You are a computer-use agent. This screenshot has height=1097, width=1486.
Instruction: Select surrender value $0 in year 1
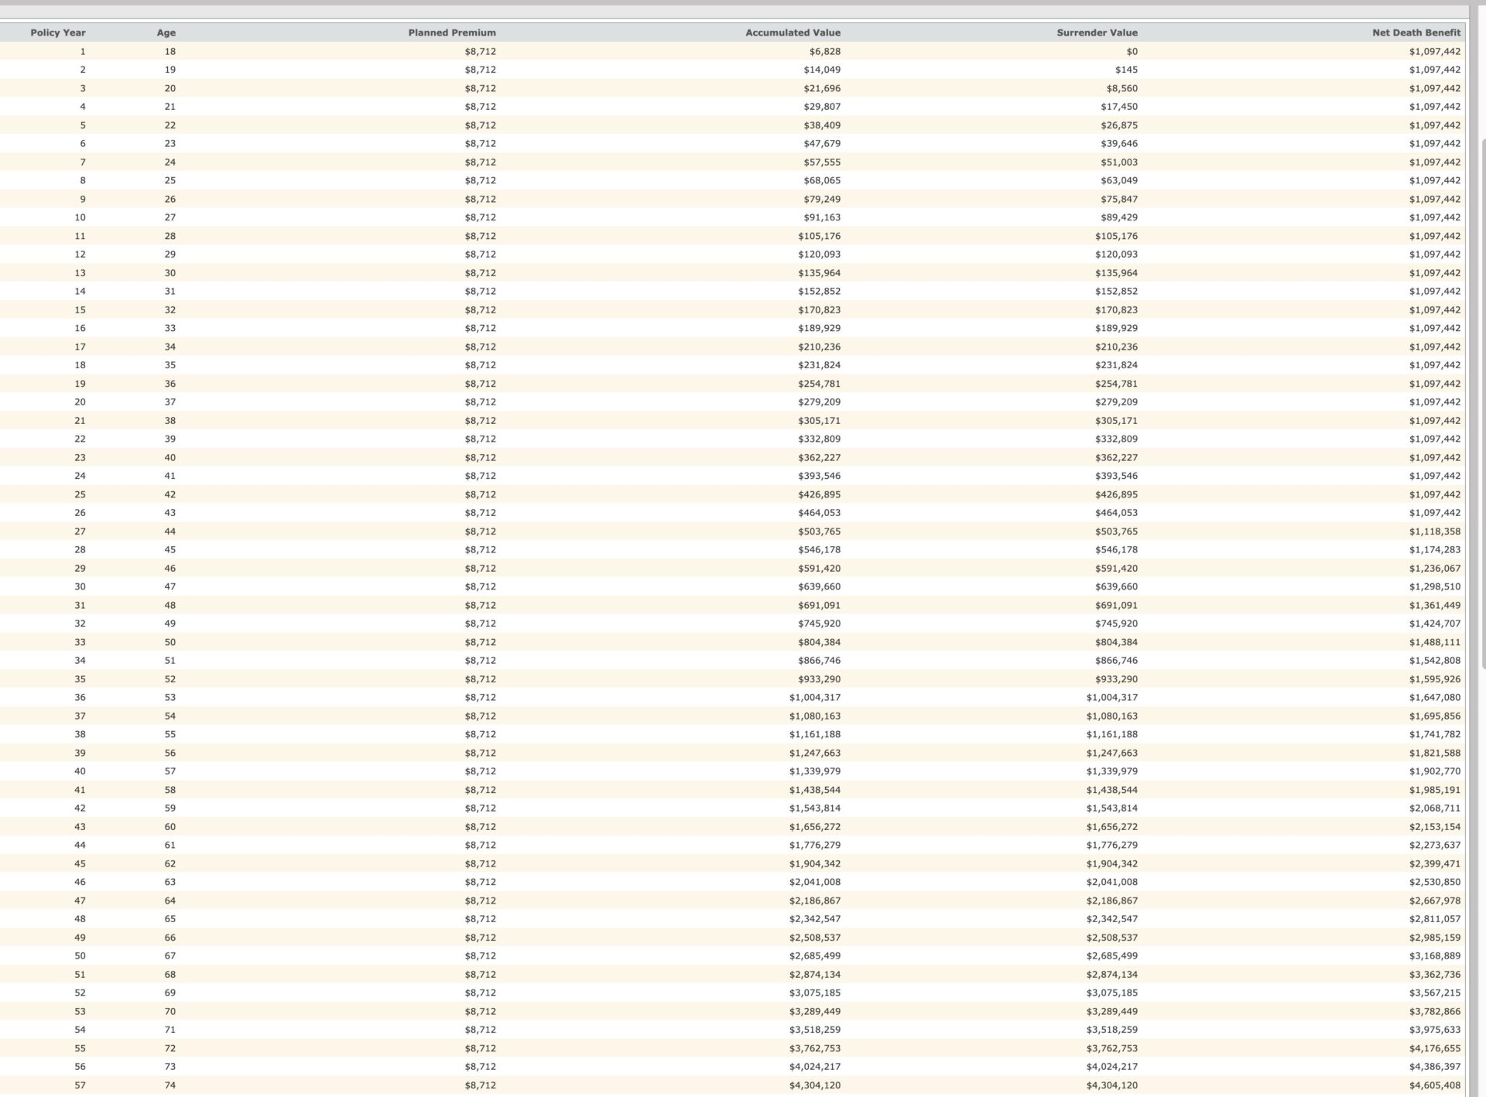click(1132, 51)
